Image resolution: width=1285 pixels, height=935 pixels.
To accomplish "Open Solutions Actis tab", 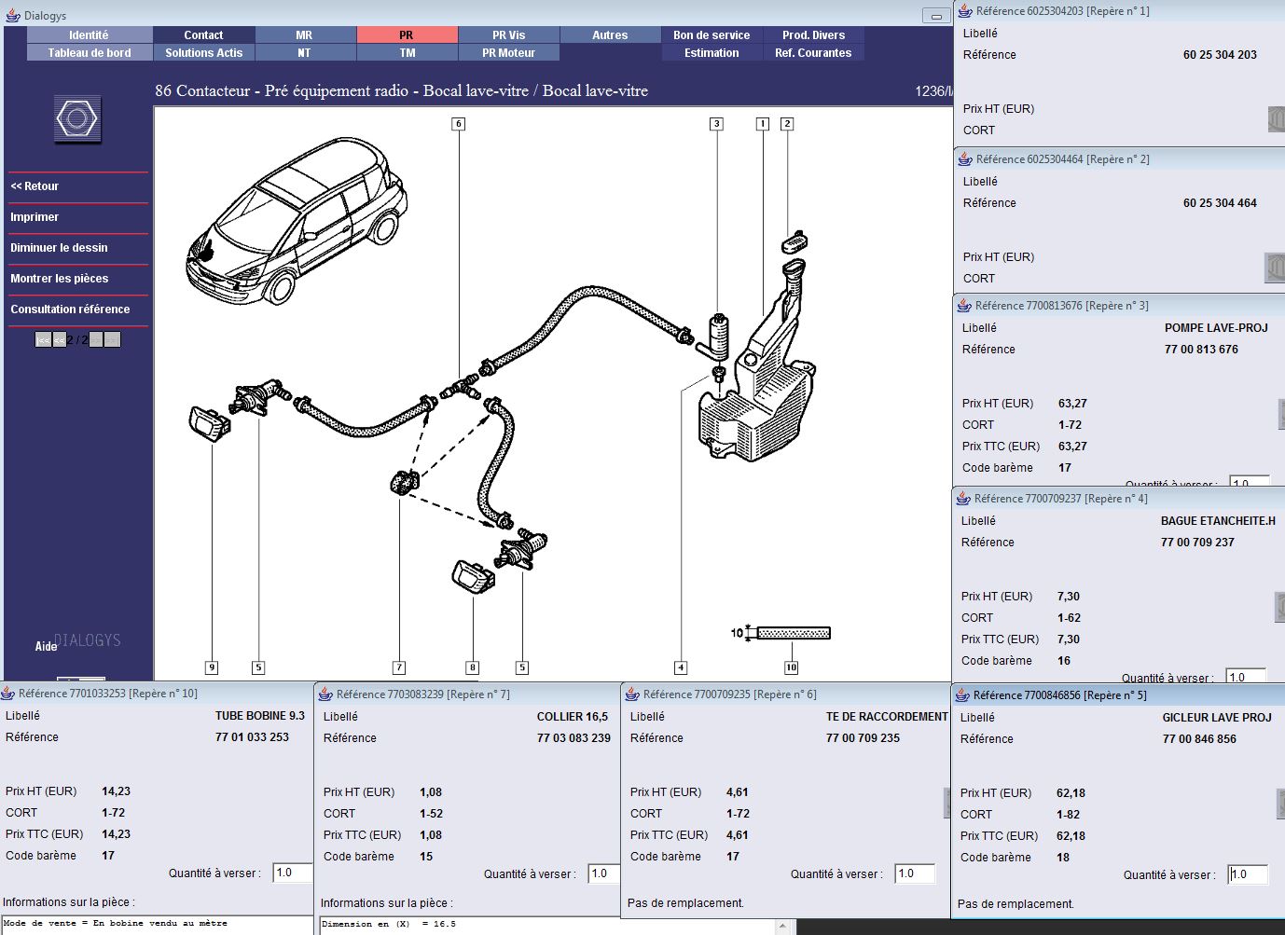I will [x=203, y=53].
